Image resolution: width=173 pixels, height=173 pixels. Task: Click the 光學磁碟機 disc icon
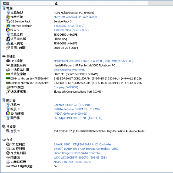click(x=8, y=162)
